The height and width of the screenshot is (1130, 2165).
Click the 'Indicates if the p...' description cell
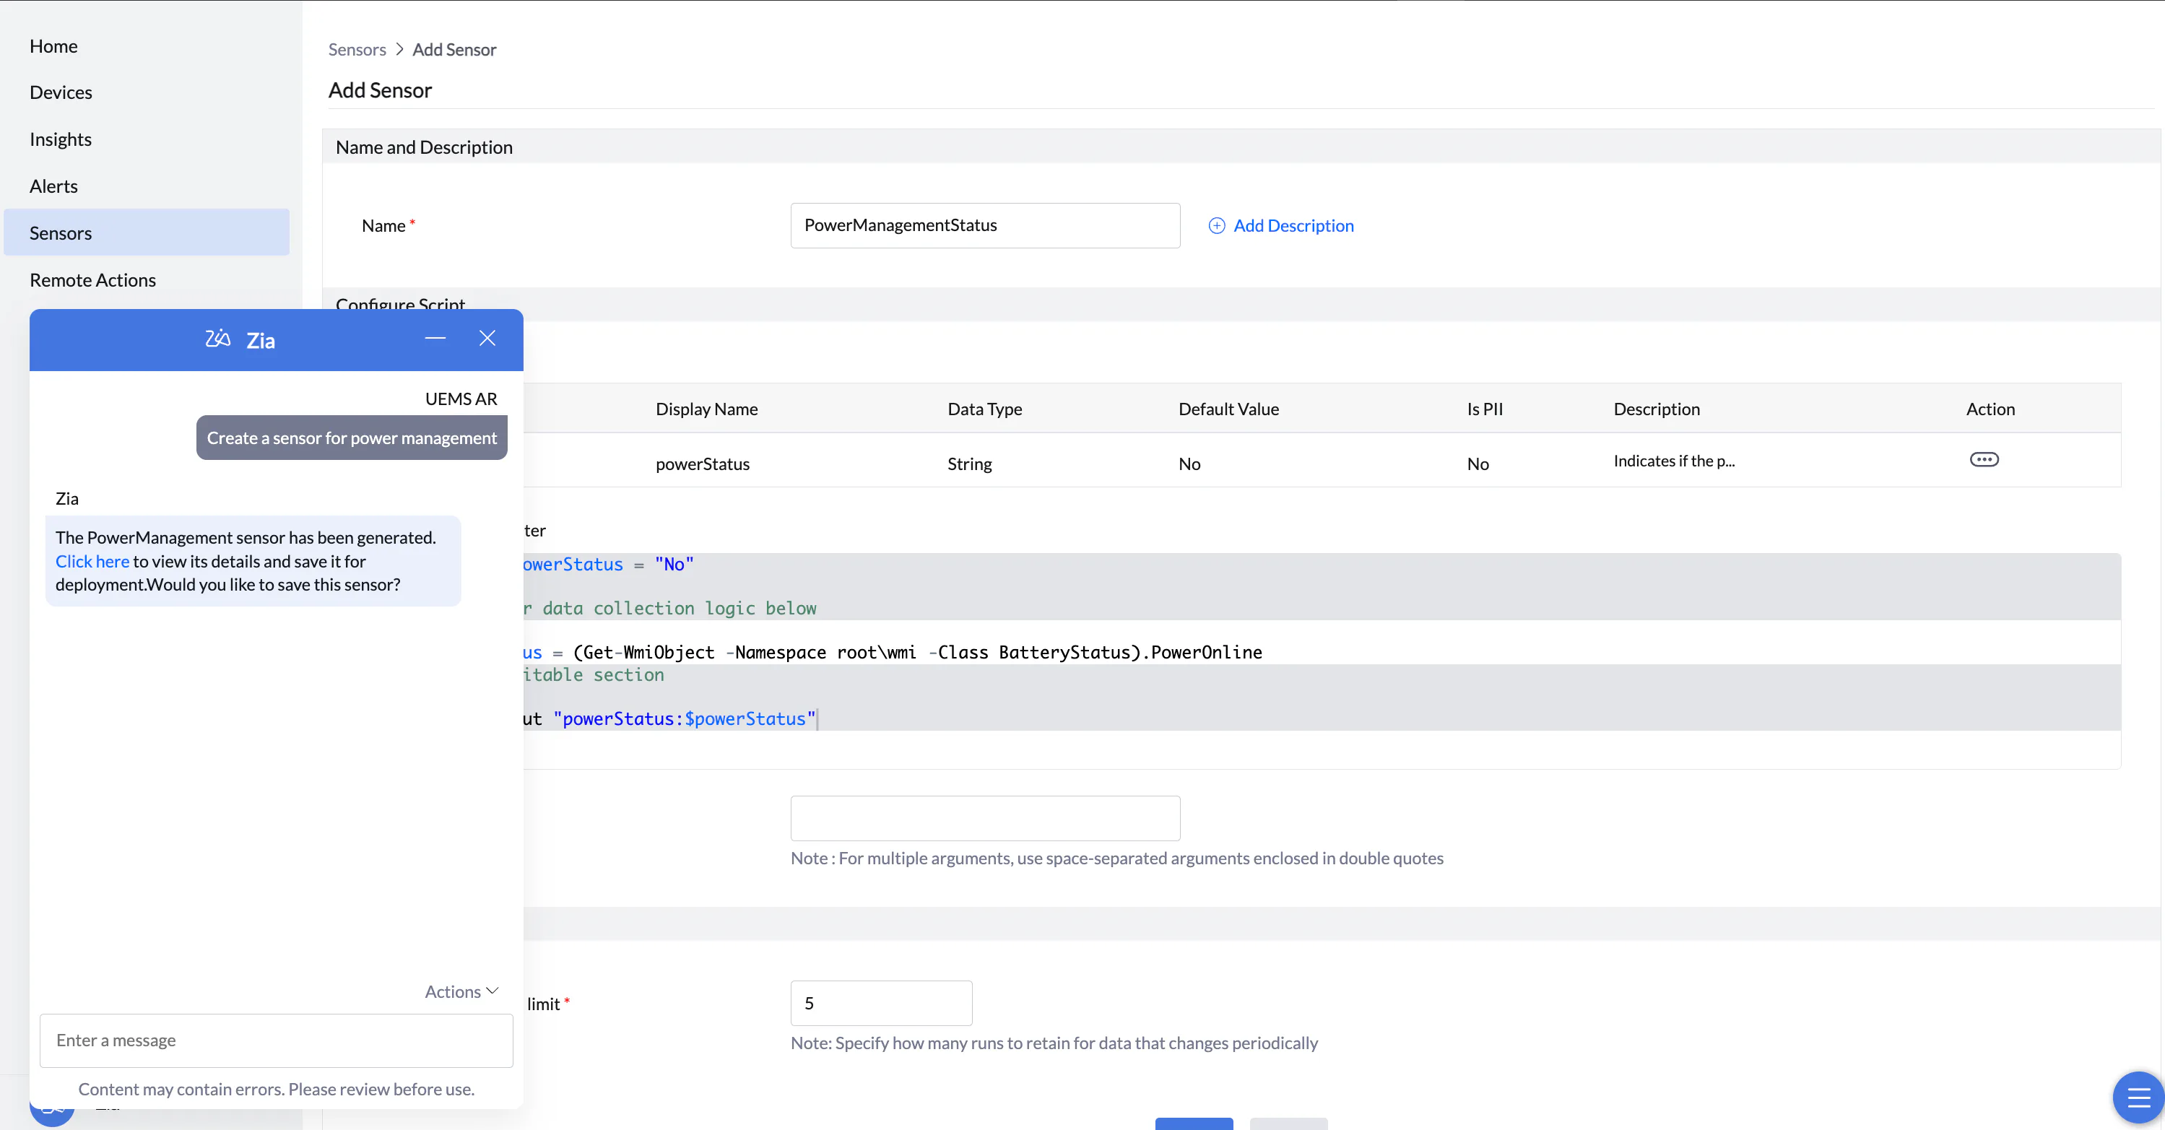coord(1673,461)
